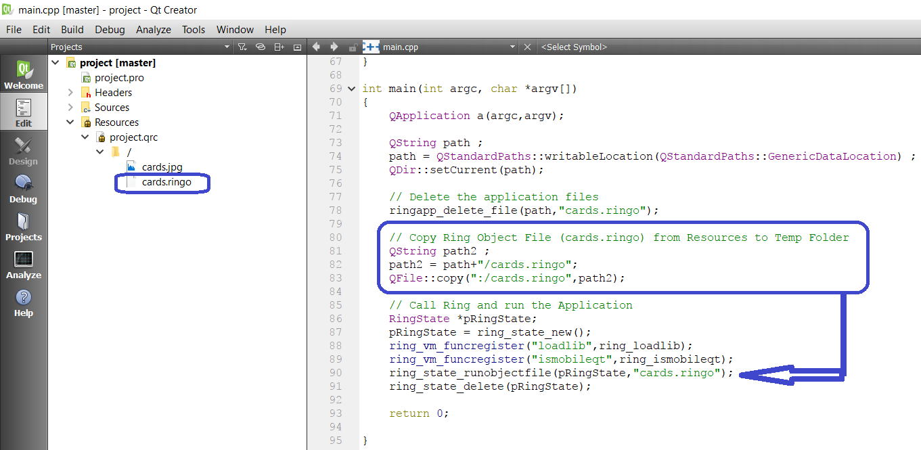Viewport: 921px width, 450px height.
Task: Click the filter tree icon in Projects panel
Action: click(242, 47)
